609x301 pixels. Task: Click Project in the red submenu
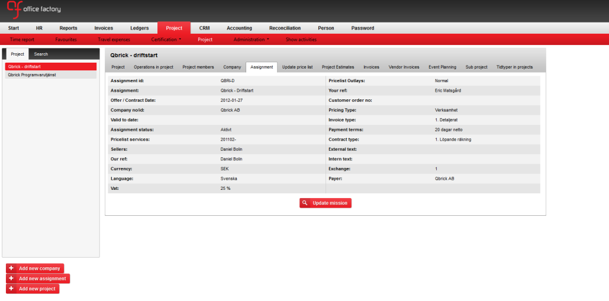point(205,40)
